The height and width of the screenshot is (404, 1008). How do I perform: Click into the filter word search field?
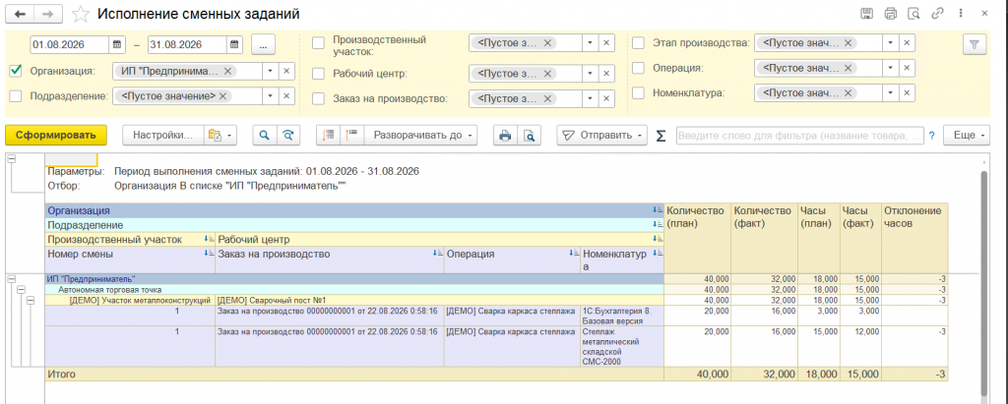pyautogui.click(x=799, y=137)
